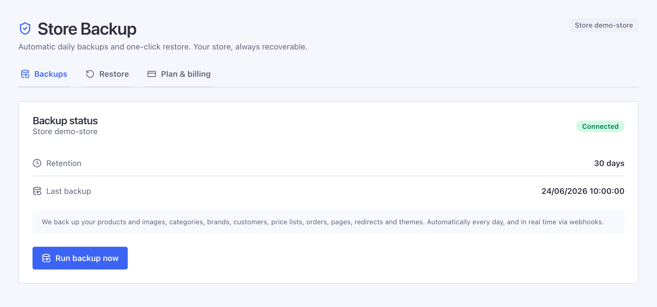
Task: Click the Retention label
Action: pos(64,163)
